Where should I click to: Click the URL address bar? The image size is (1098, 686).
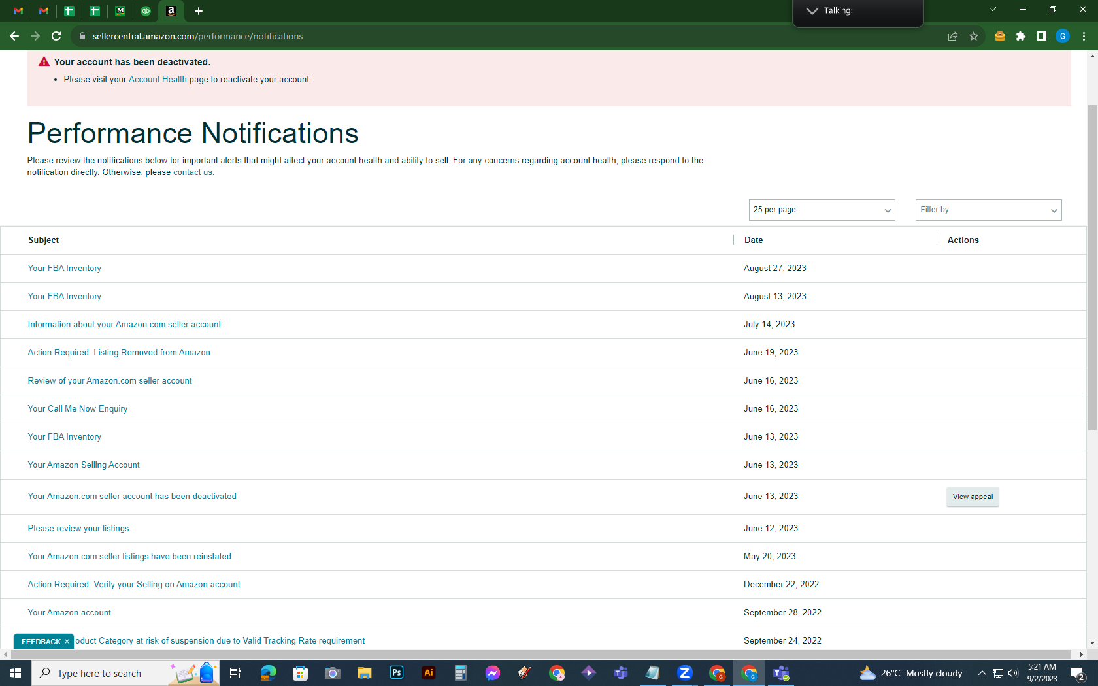pyautogui.click(x=510, y=36)
